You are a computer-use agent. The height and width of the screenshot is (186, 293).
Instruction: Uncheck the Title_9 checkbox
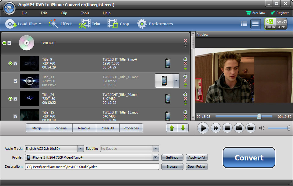pyautogui.click(x=15, y=63)
